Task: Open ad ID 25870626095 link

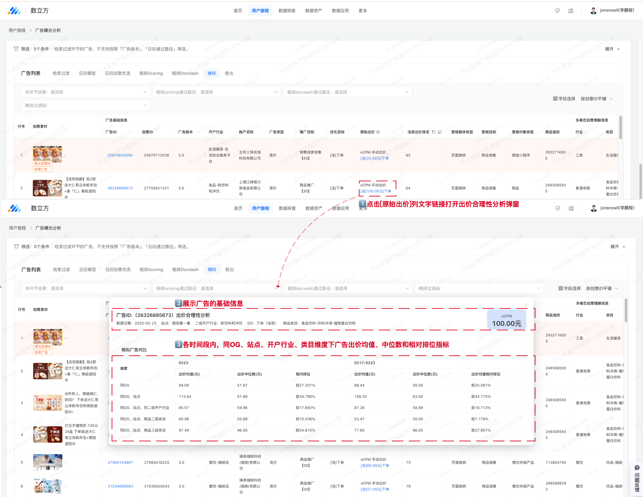Action: (120, 155)
